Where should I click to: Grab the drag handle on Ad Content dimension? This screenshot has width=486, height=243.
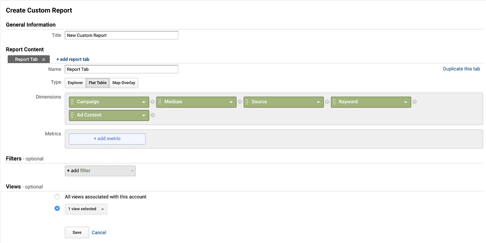coord(72,115)
